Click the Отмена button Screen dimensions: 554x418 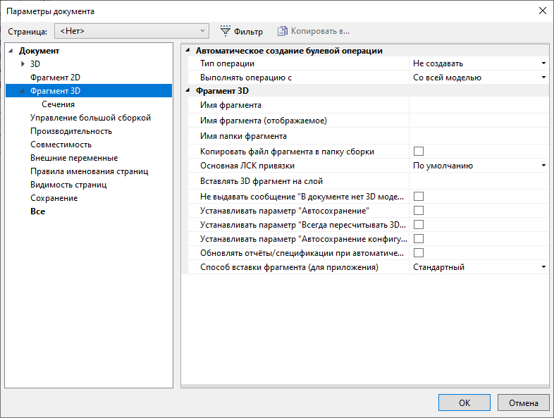click(x=523, y=402)
